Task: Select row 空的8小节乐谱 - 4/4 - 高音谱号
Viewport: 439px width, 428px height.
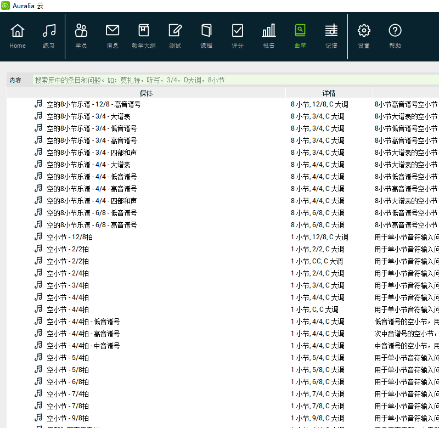Action: 223,189
